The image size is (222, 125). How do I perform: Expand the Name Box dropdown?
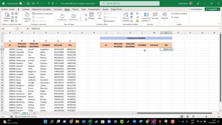(x=14, y=28)
